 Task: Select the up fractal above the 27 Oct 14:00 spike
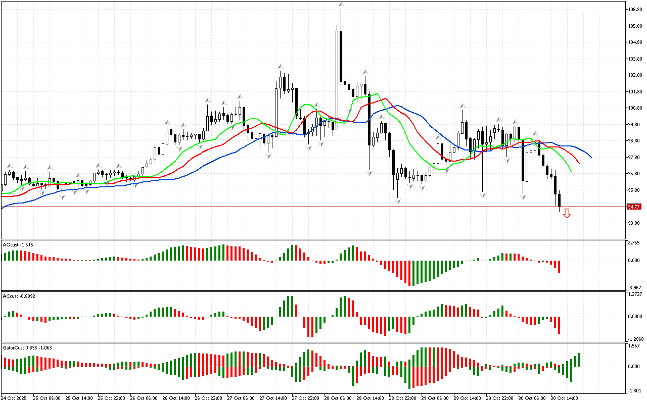[x=280, y=67]
